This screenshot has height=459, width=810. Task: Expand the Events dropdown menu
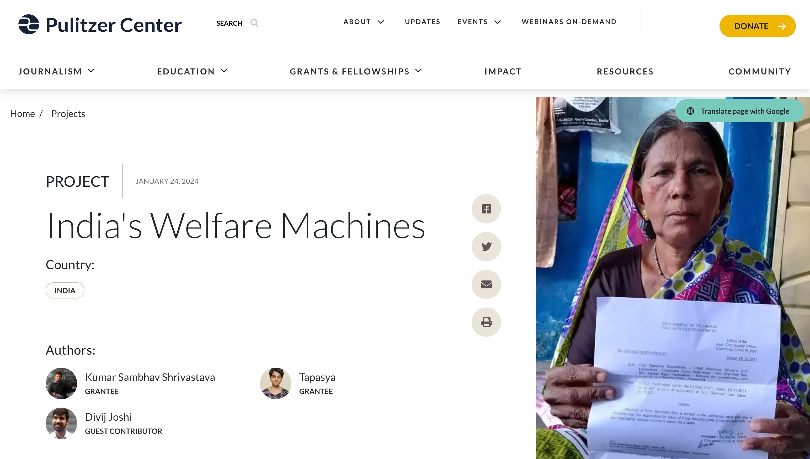[x=498, y=22]
